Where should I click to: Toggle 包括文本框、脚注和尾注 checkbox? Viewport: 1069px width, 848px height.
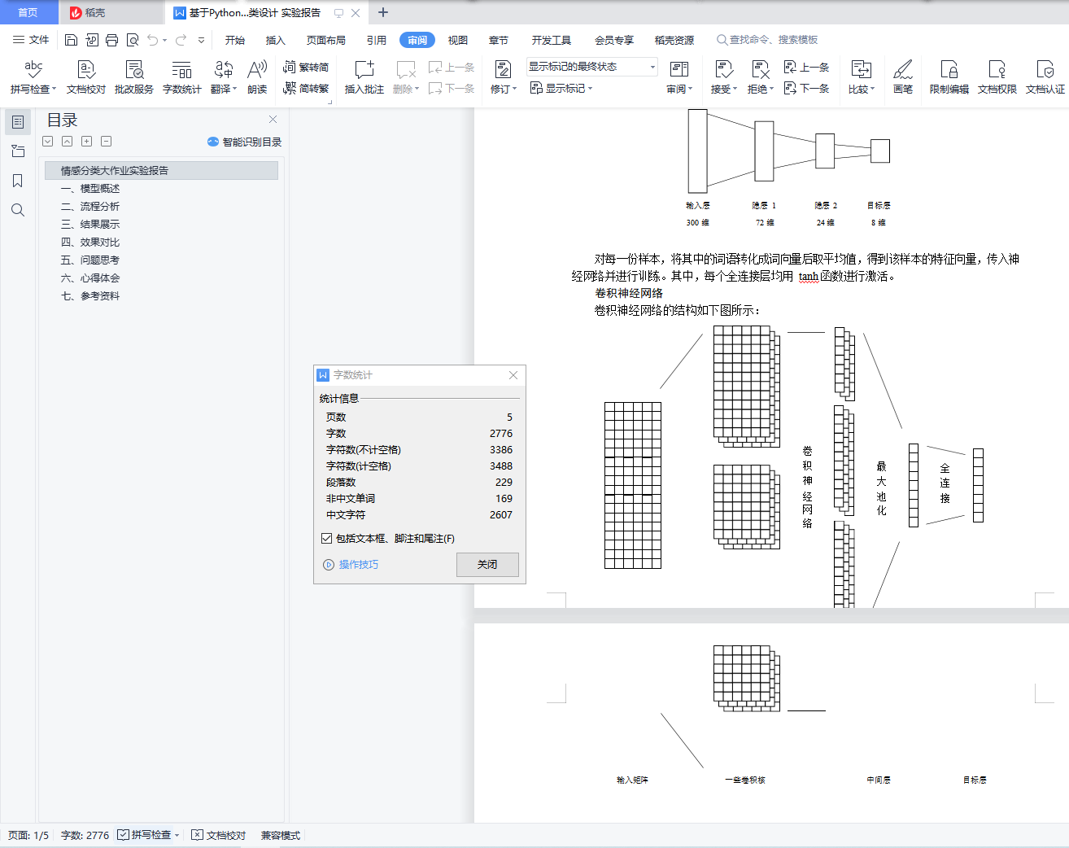(x=326, y=538)
